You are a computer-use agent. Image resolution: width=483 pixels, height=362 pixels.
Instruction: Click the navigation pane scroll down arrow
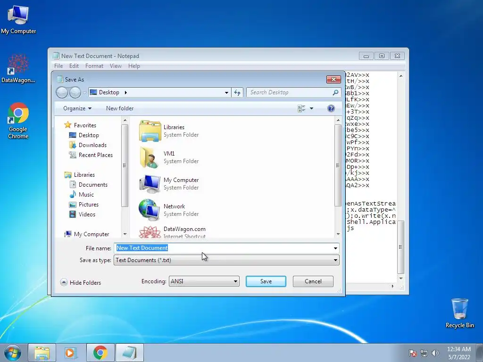pos(125,234)
